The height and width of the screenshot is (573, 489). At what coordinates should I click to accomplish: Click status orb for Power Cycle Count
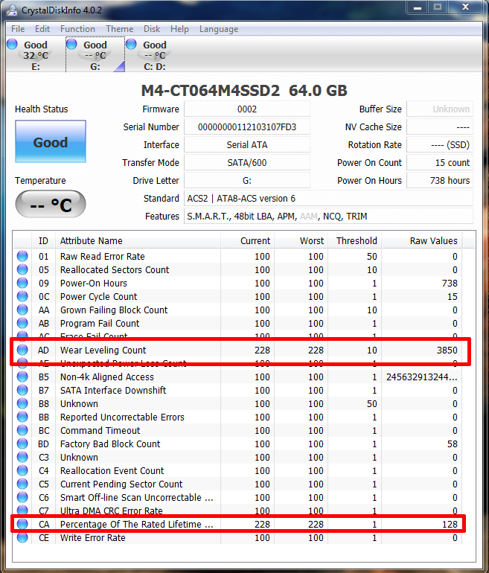[22, 296]
